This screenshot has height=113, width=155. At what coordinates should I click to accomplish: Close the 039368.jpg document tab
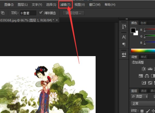pyautogui.click(x=57, y=20)
